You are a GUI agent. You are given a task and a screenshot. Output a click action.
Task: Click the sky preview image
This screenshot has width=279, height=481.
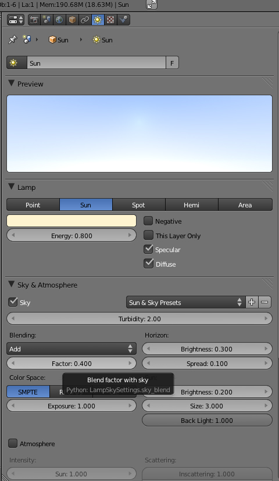(x=139, y=134)
